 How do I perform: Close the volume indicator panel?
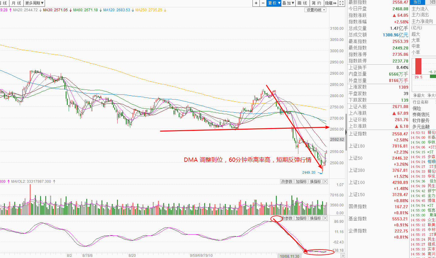coord(325,182)
